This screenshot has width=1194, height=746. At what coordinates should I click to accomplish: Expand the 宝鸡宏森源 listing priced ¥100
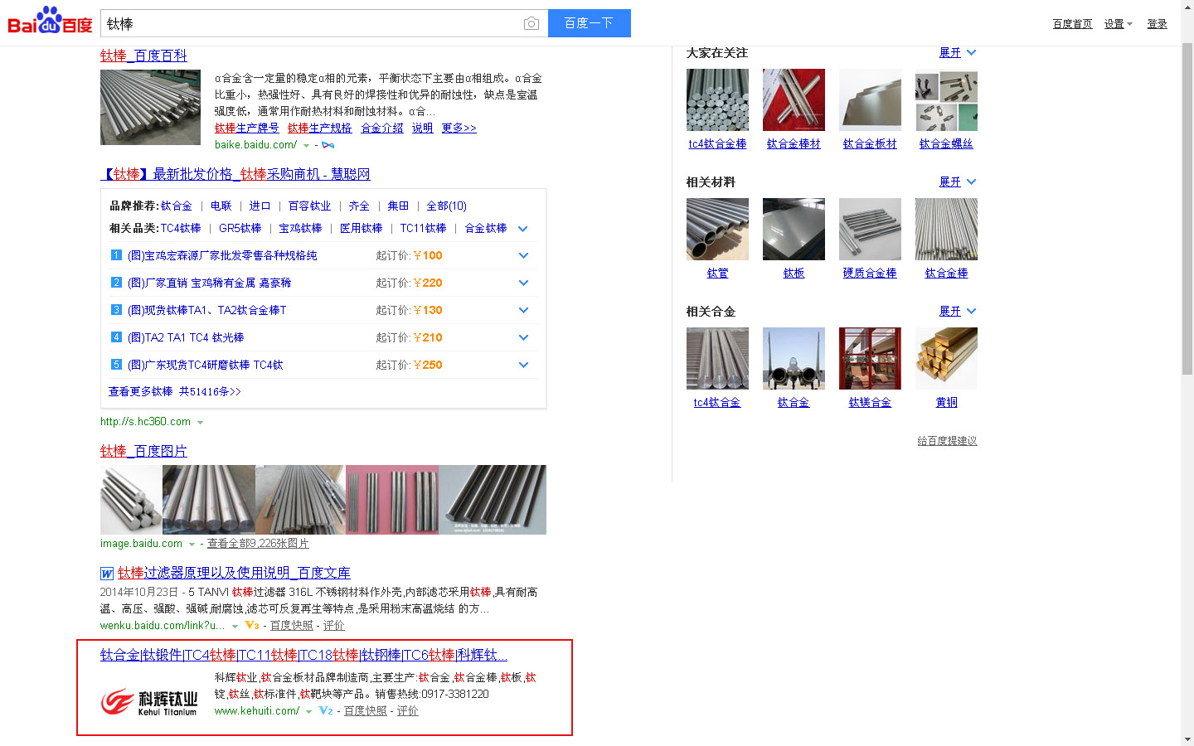click(x=523, y=255)
